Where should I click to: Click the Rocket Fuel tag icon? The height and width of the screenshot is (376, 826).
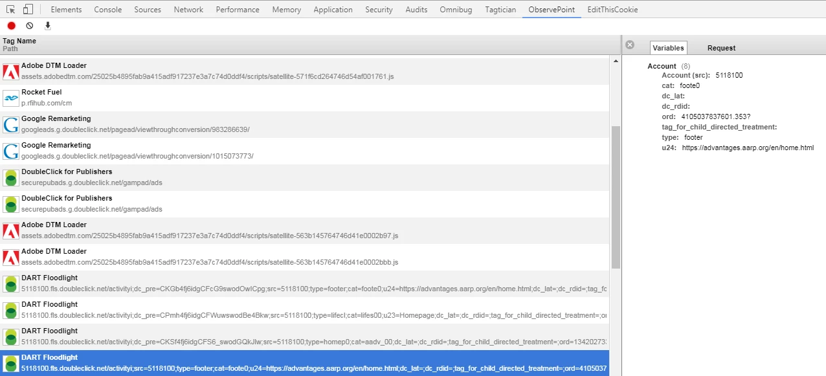click(x=10, y=98)
